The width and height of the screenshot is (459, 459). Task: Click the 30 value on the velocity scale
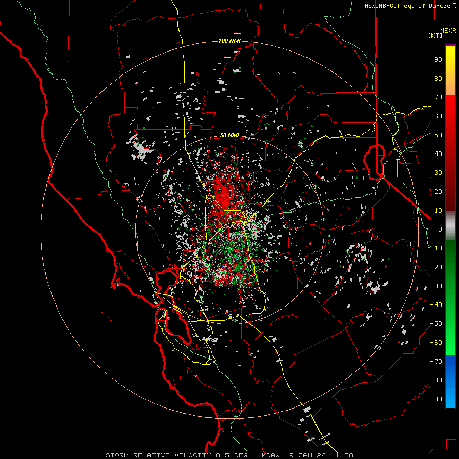[438, 173]
